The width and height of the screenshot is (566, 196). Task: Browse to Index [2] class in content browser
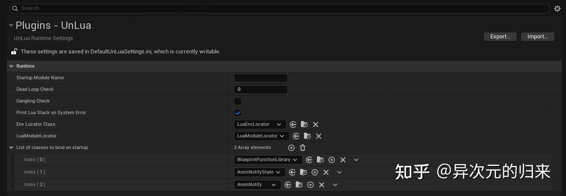(x=299, y=185)
